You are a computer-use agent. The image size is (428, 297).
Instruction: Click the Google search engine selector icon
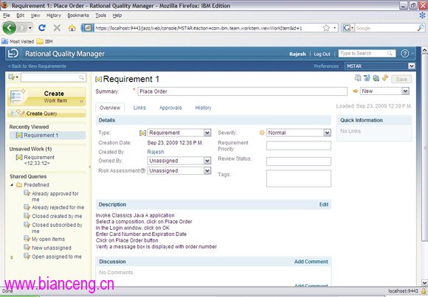(348, 28)
